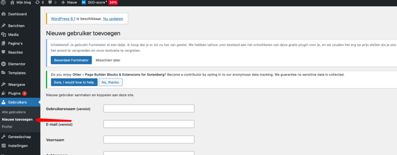The height and width of the screenshot is (155, 397).
Task: Open the Profiel submenu item
Action: [7, 127]
